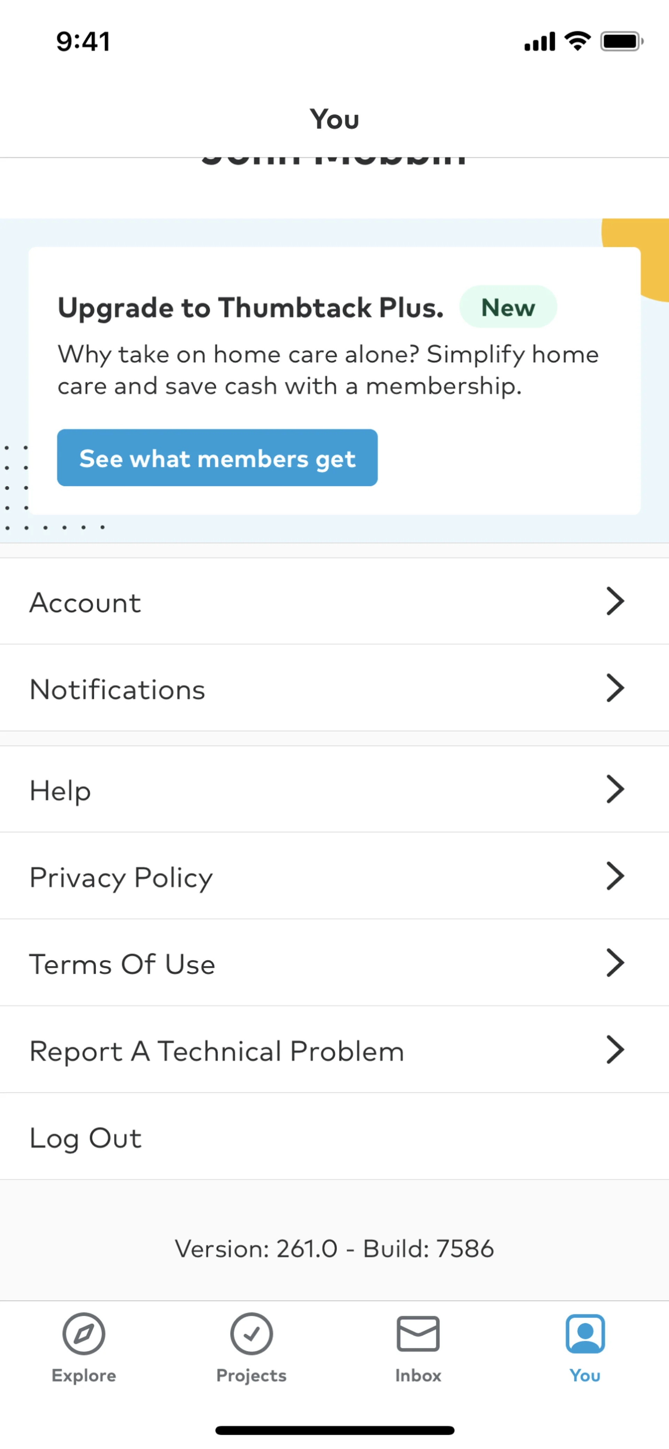
Task: Tap the You profile icon
Action: [x=585, y=1334]
